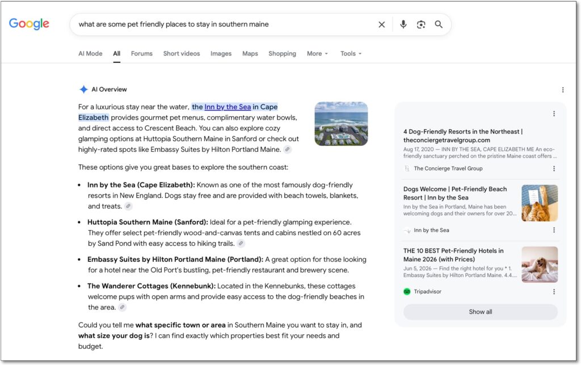Screen dimensions: 581x365
Task: Submit search with magnifying glass icon
Action: [439, 24]
